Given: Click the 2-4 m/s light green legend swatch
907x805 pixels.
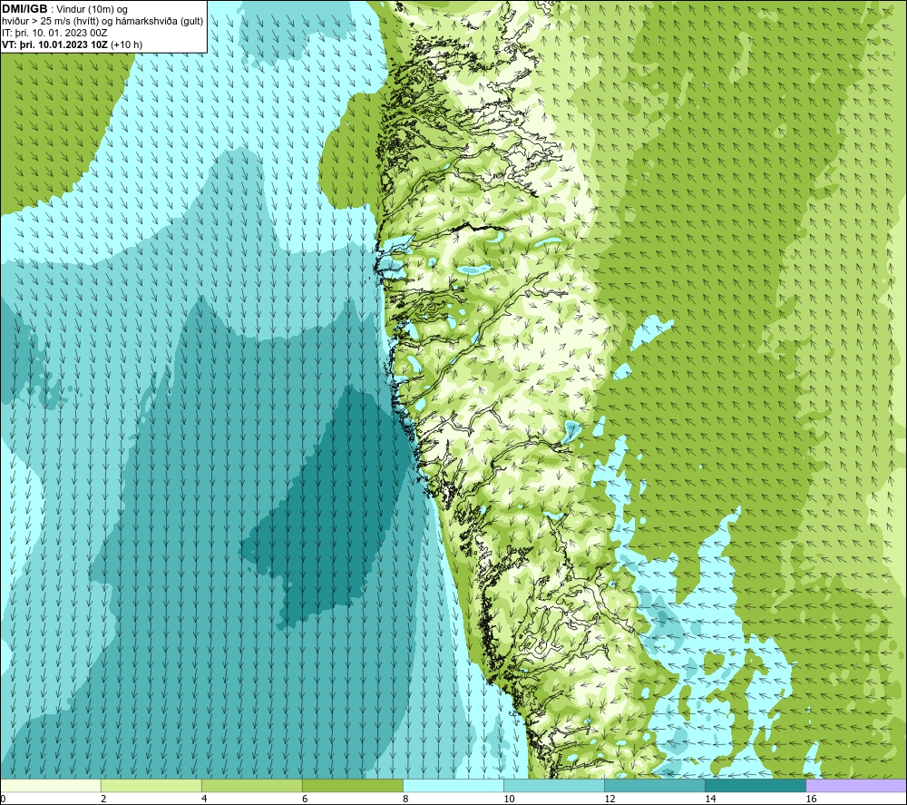Looking at the screenshot, I should 151,786.
